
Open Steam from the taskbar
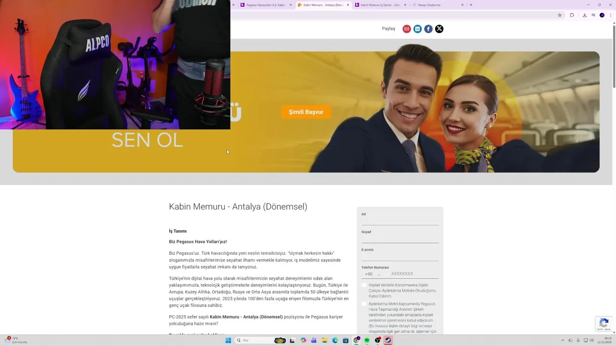point(388,340)
